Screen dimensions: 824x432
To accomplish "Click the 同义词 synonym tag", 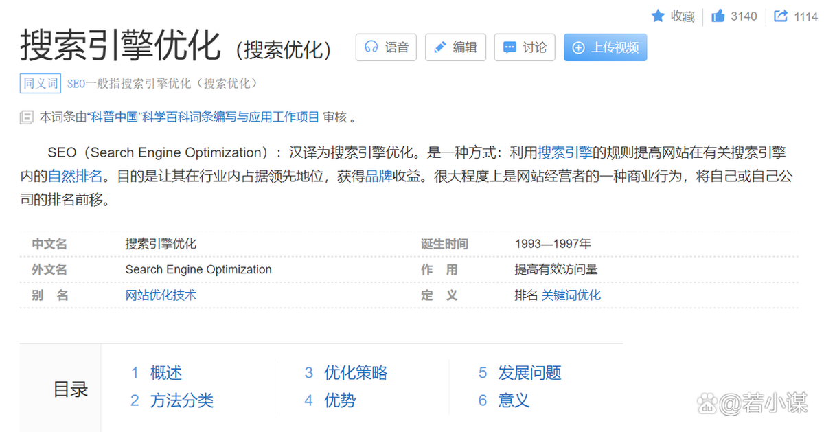I will (x=41, y=83).
